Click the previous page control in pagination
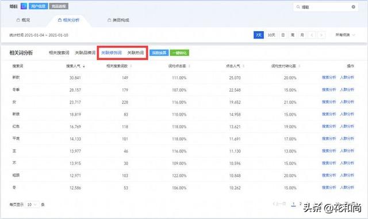The image size is (368, 219). point(279,204)
